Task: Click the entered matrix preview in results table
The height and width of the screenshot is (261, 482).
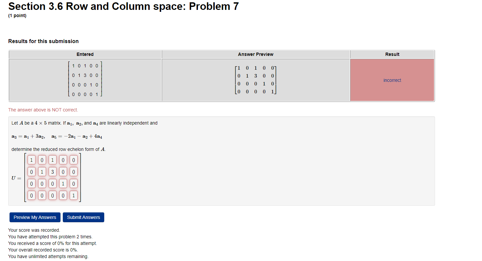Action: (x=85, y=80)
